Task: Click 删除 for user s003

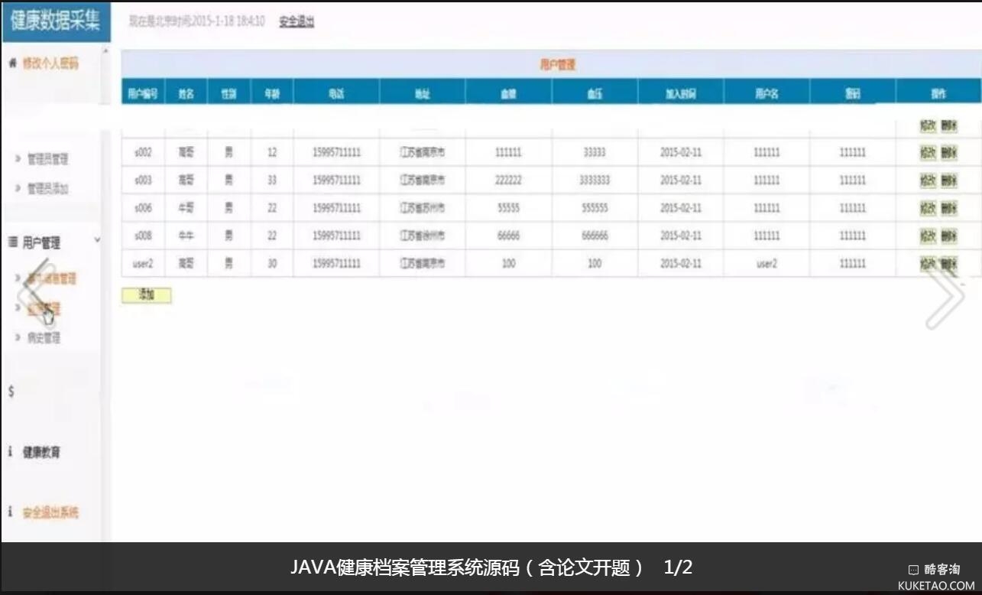Action: click(x=949, y=180)
